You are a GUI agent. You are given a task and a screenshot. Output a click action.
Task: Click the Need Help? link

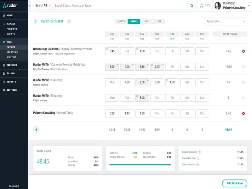tap(14, 186)
